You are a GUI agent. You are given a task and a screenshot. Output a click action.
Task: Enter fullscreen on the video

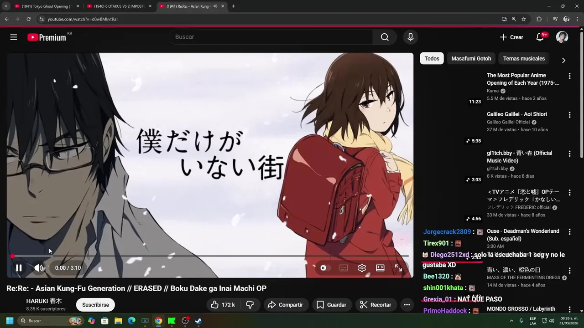click(x=398, y=268)
